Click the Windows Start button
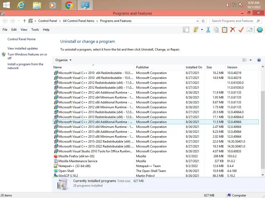The image size is (265, 198). click(x=6, y=5)
